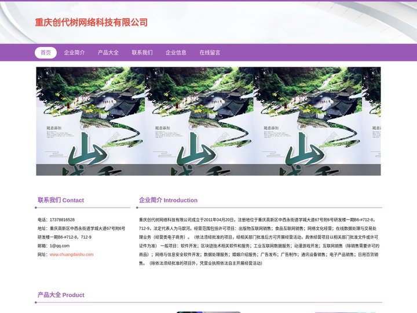Open the 企业简介 menu item
The width and height of the screenshot is (417, 313).
click(74, 52)
